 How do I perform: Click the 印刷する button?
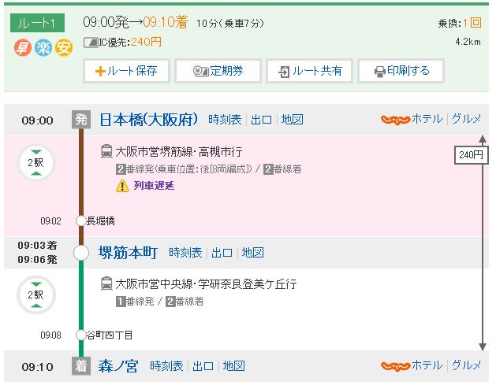pos(401,71)
